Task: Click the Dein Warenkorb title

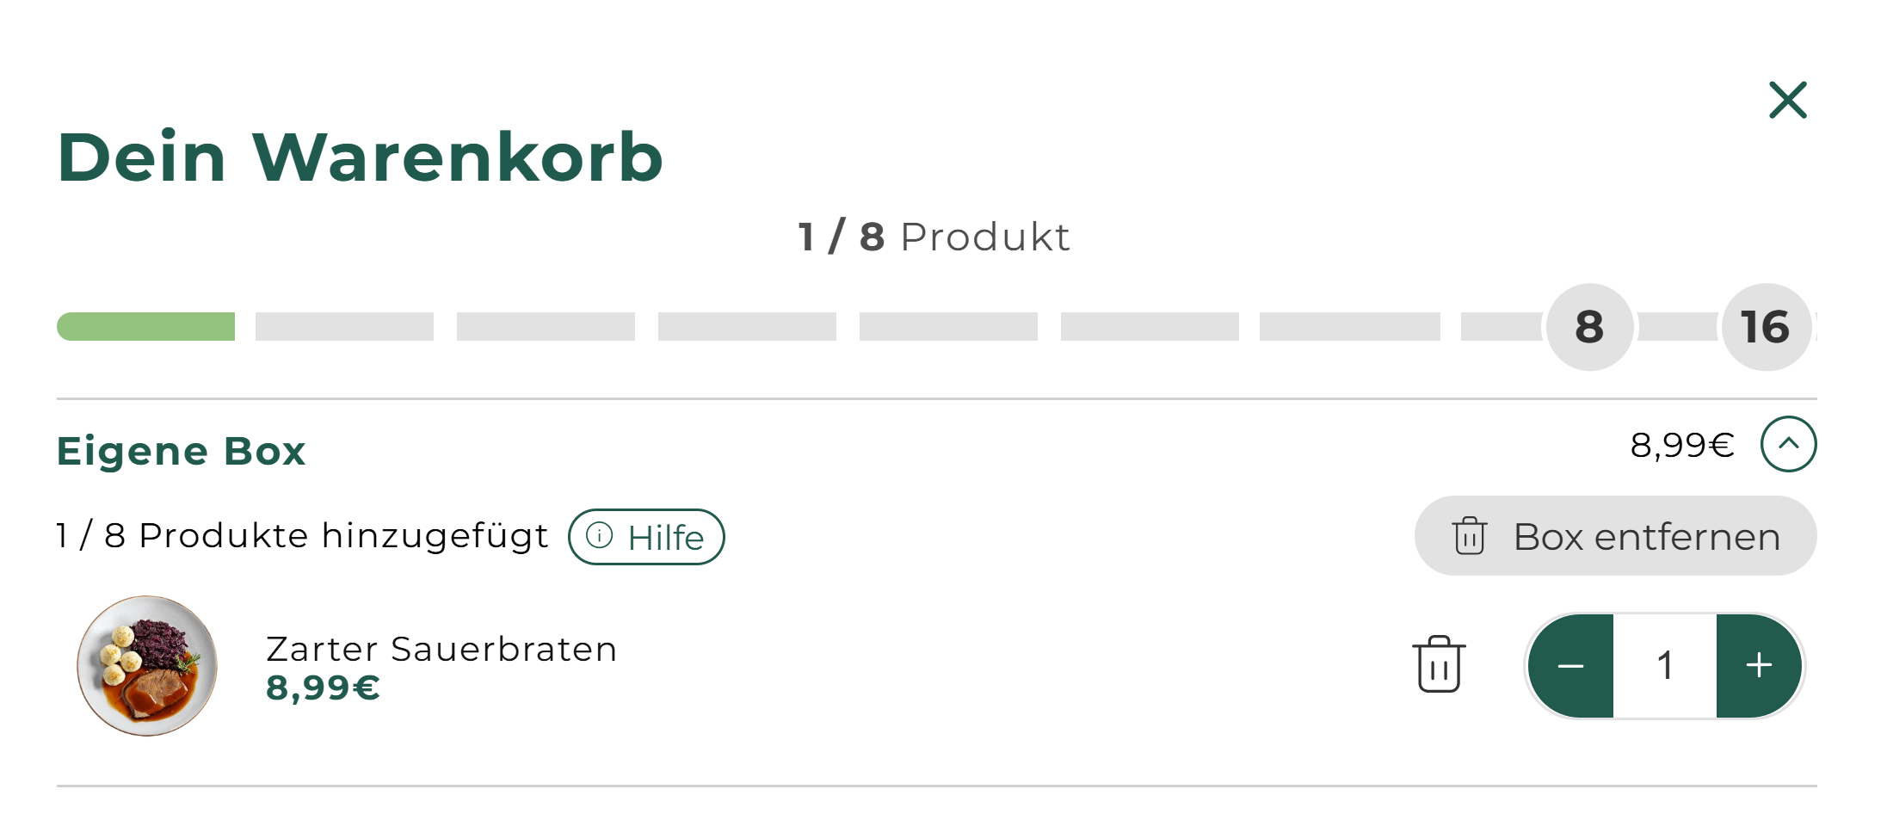Action: pyautogui.click(x=361, y=157)
